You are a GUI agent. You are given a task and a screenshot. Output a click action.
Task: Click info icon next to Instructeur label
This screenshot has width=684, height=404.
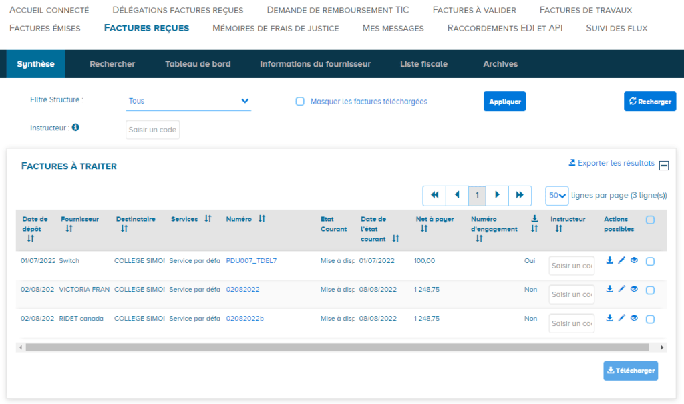pos(75,127)
